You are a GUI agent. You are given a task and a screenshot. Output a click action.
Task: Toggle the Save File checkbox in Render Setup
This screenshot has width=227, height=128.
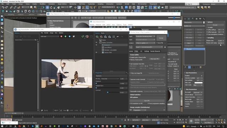pyautogui.click(x=157, y=43)
